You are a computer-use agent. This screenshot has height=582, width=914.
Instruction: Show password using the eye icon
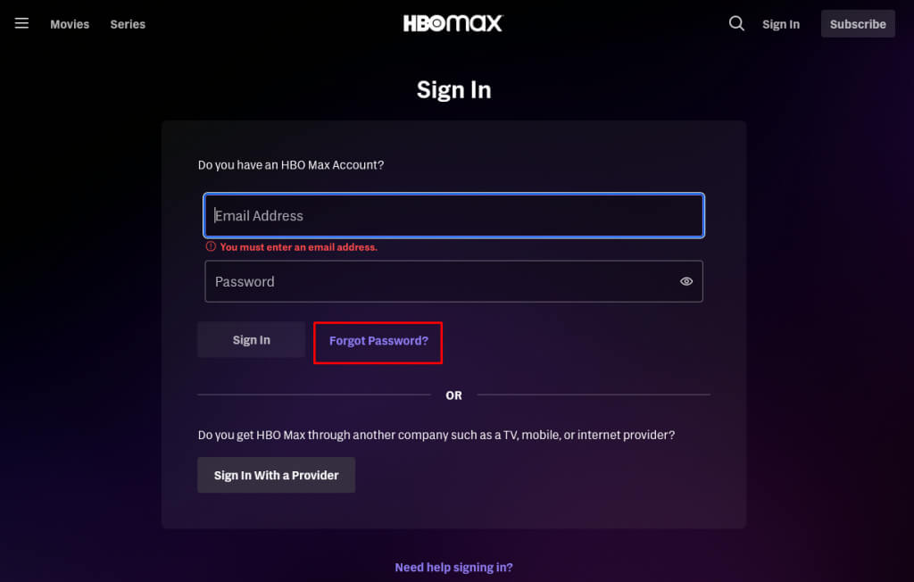click(686, 281)
